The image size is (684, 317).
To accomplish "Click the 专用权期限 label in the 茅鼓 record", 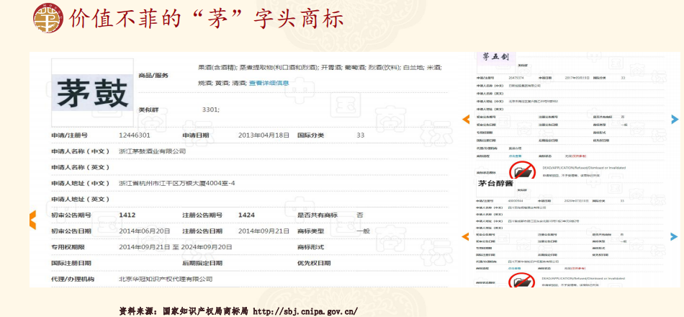I will click(x=68, y=247).
